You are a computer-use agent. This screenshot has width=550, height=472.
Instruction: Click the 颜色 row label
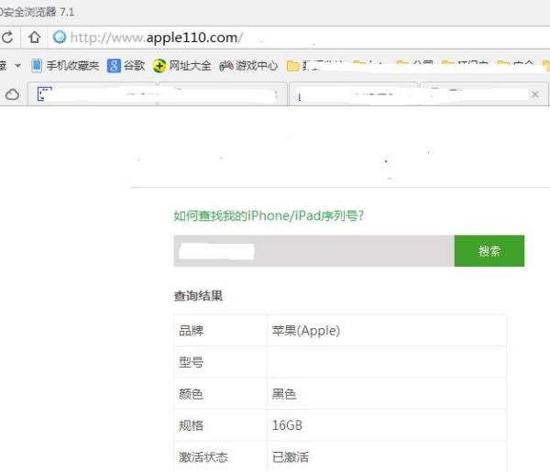192,393
